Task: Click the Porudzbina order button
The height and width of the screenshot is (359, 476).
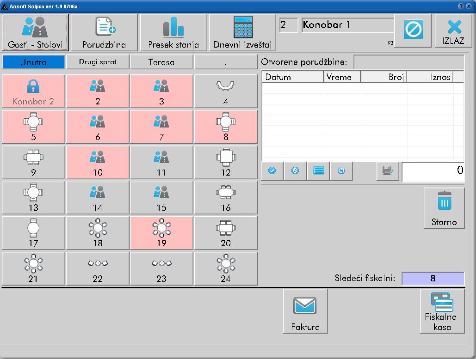Action: 104,32
